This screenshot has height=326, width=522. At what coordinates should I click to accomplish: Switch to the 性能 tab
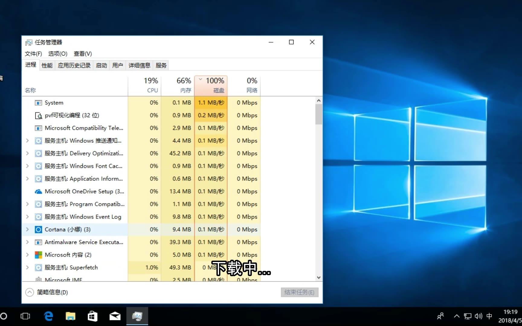pos(47,66)
